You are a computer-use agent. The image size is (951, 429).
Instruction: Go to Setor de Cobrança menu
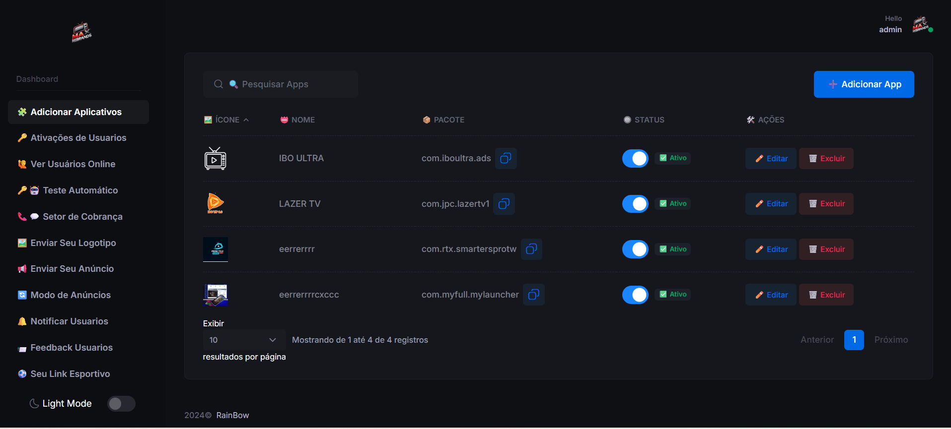[x=82, y=217]
